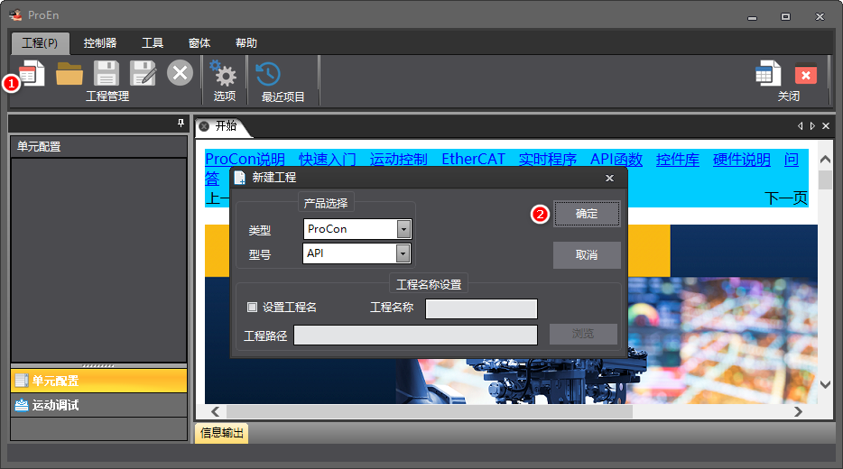
Task: Select the 单元配置 panel tab
Action: (99, 381)
